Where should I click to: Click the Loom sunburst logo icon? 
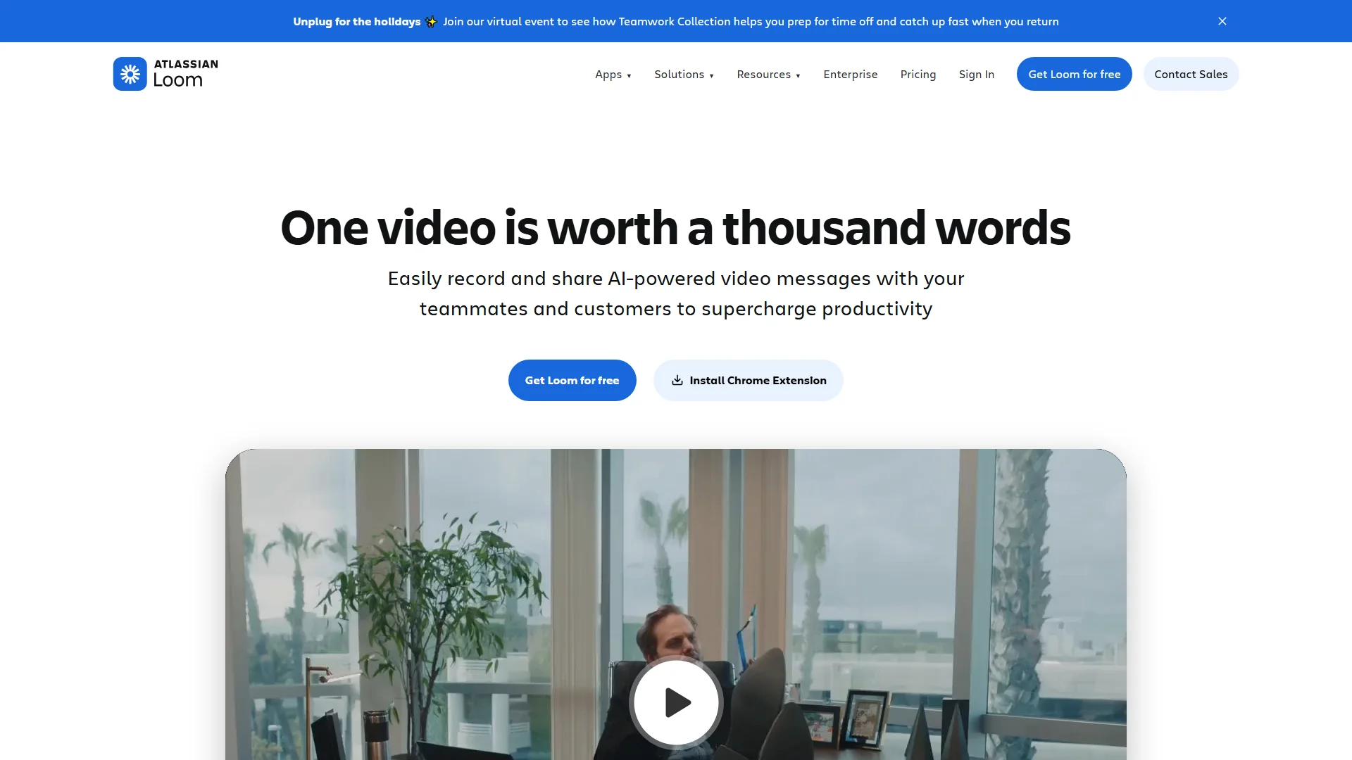[130, 74]
